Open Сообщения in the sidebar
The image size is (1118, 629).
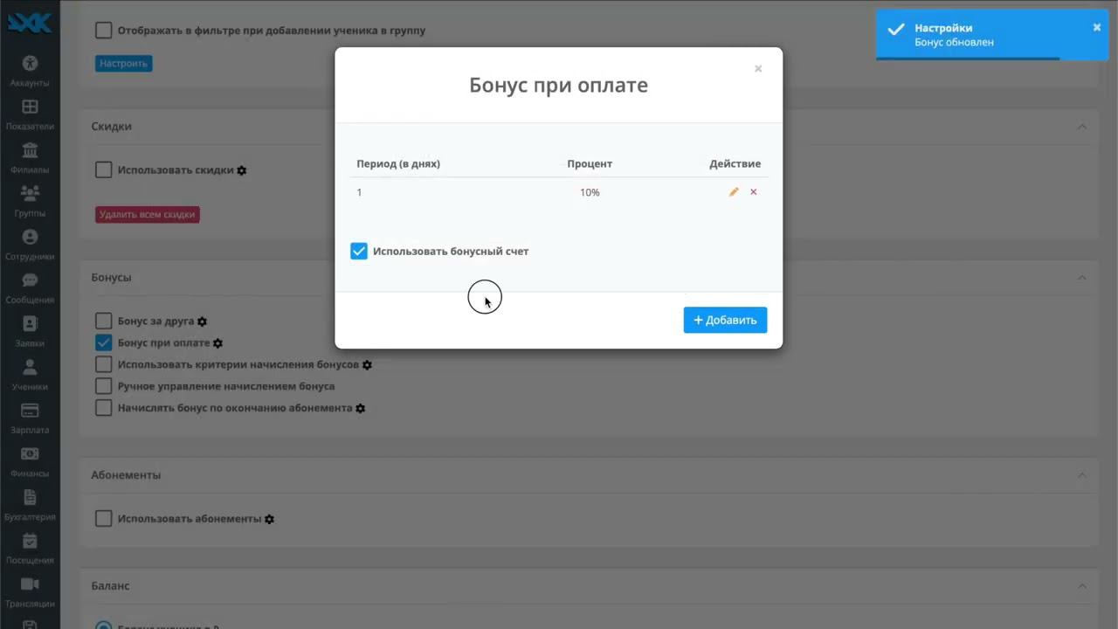(x=30, y=287)
